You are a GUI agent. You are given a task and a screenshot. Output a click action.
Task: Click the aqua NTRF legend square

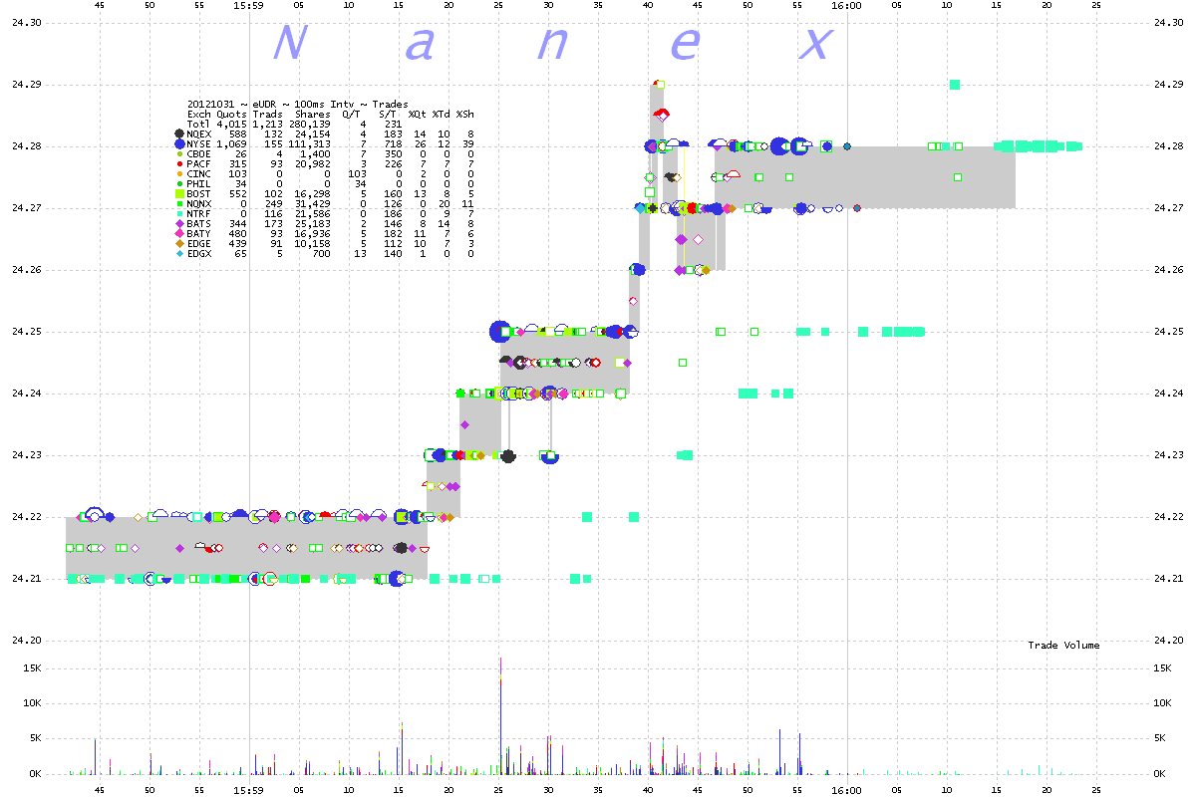179,213
